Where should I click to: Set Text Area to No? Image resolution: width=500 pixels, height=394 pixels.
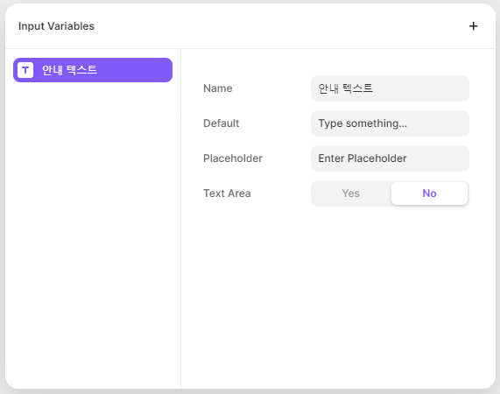coord(429,193)
